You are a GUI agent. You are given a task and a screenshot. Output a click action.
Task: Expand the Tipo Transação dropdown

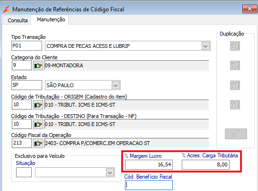tap(205, 46)
